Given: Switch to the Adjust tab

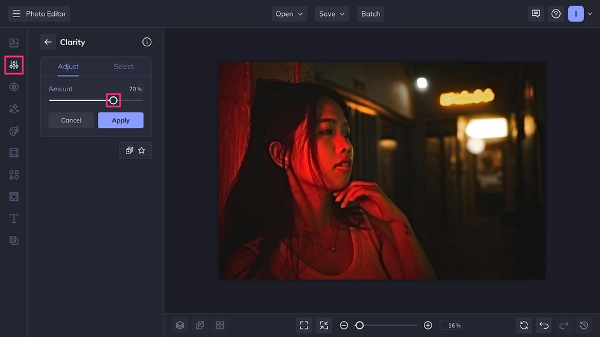Looking at the screenshot, I should tap(68, 67).
